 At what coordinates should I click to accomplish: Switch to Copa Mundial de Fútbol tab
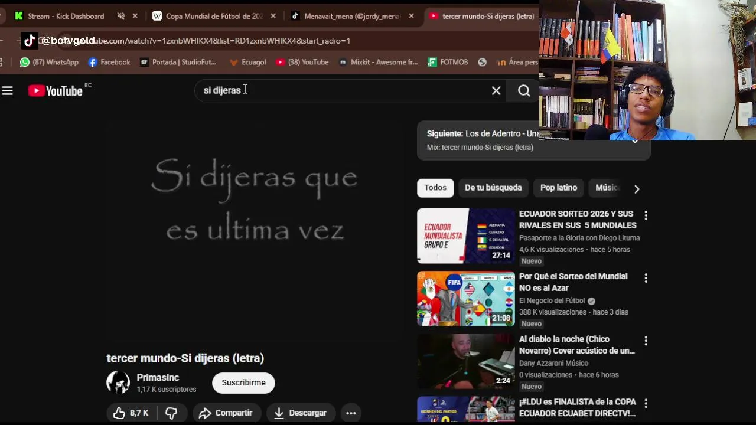pyautogui.click(x=208, y=16)
